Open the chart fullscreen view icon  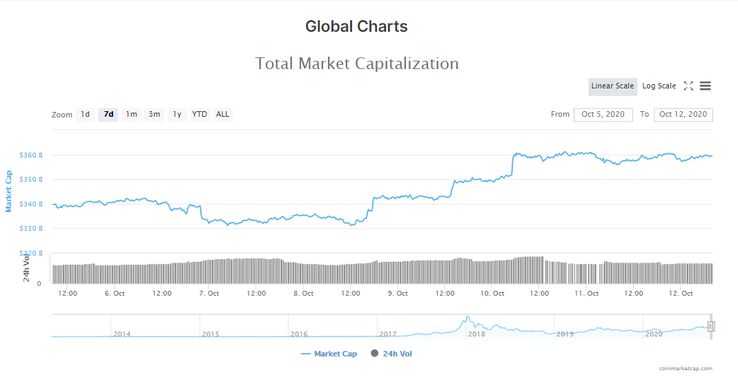[688, 86]
